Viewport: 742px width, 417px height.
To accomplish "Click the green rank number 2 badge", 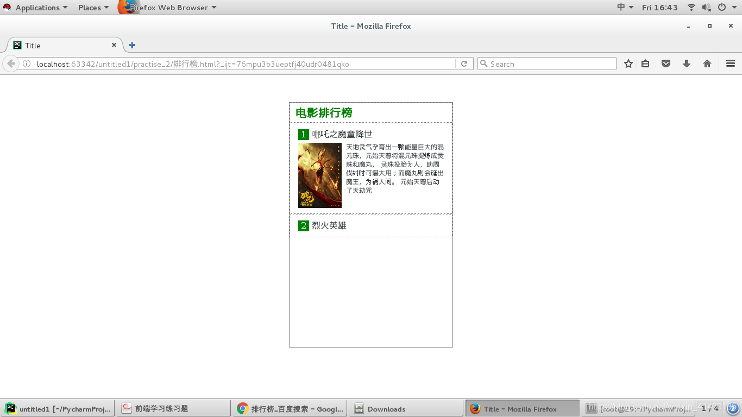I will point(304,225).
